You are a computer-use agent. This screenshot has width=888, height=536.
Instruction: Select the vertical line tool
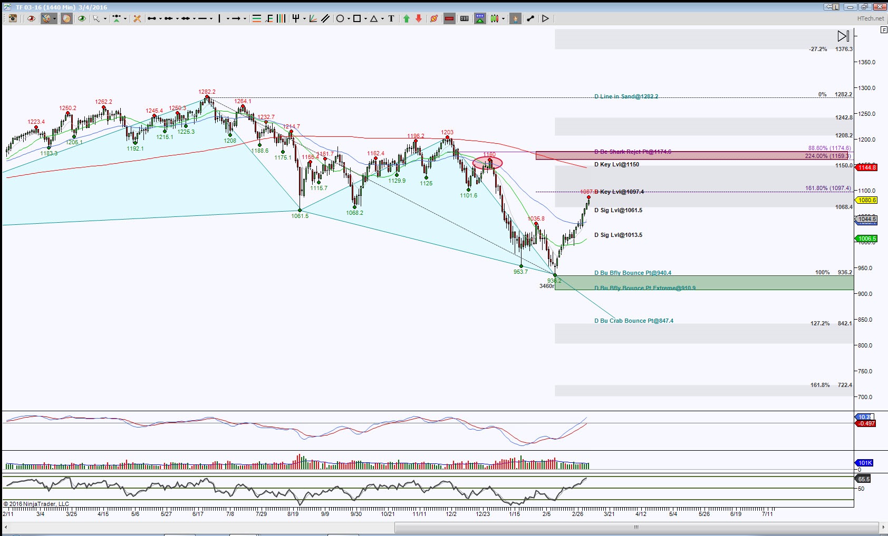tap(219, 18)
